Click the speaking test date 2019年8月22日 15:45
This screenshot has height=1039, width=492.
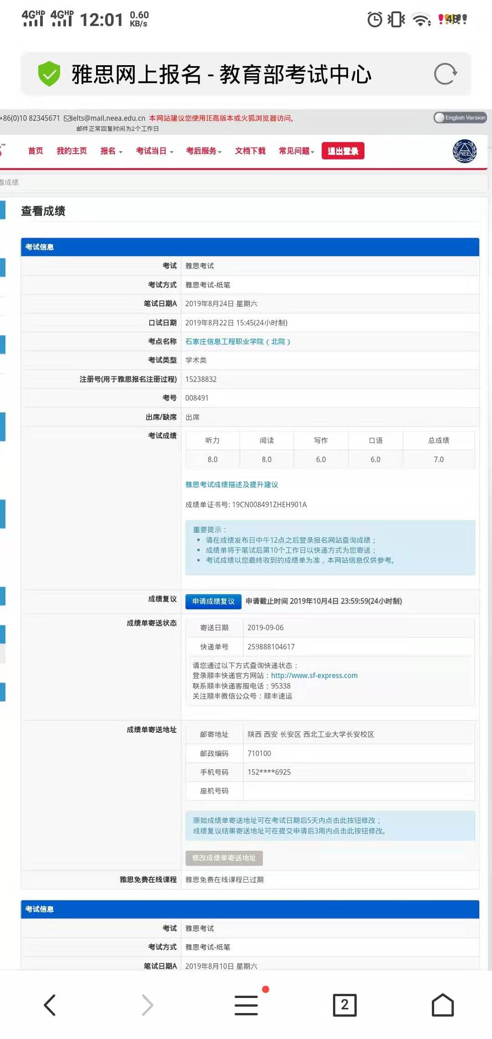[x=236, y=323]
